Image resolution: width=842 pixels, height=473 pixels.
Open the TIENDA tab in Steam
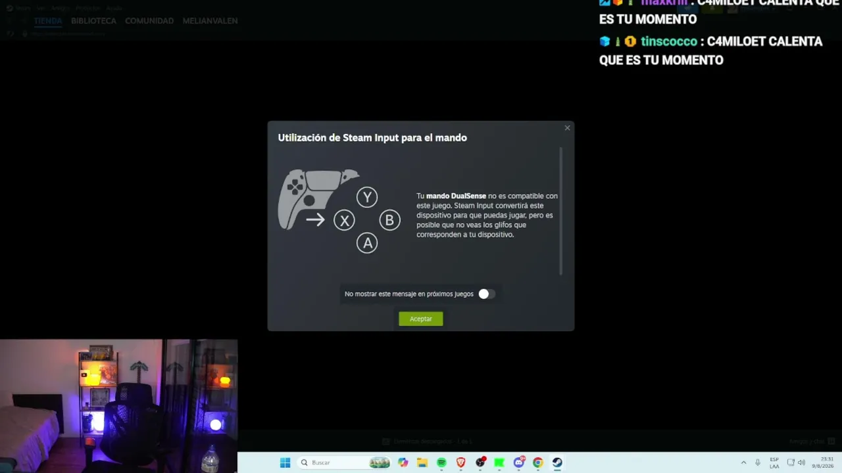point(48,21)
